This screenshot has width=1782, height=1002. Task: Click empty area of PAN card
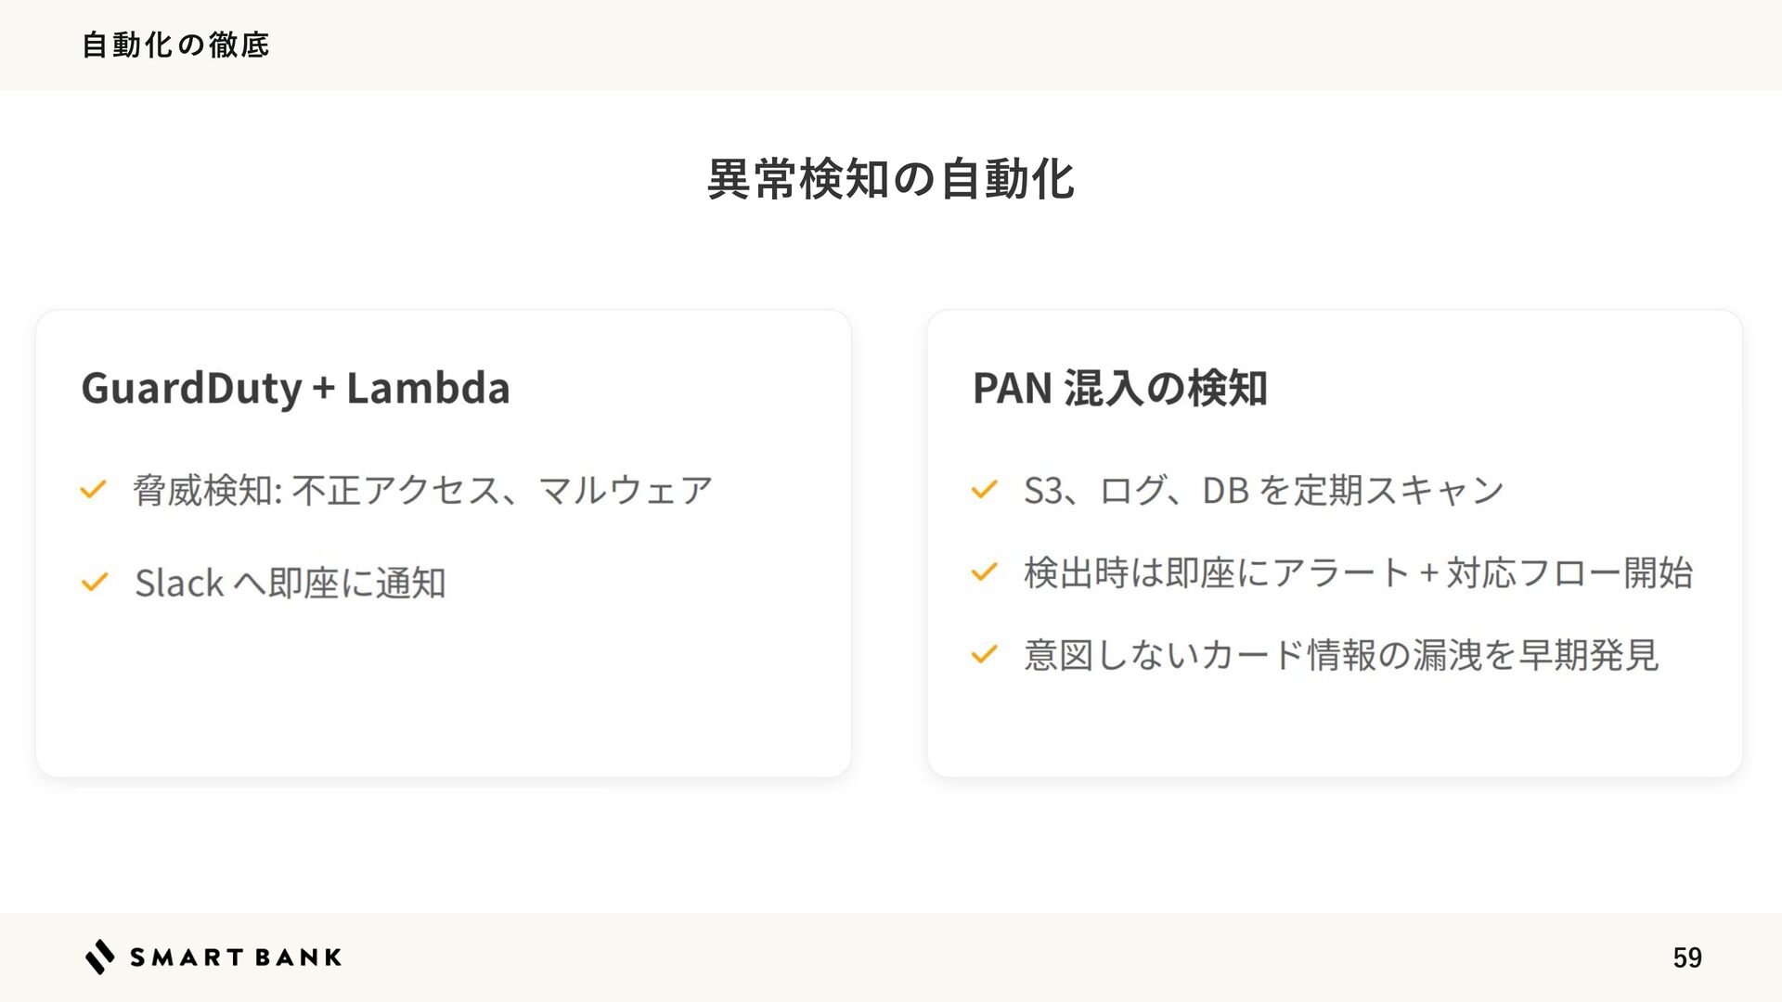pos(1335,728)
